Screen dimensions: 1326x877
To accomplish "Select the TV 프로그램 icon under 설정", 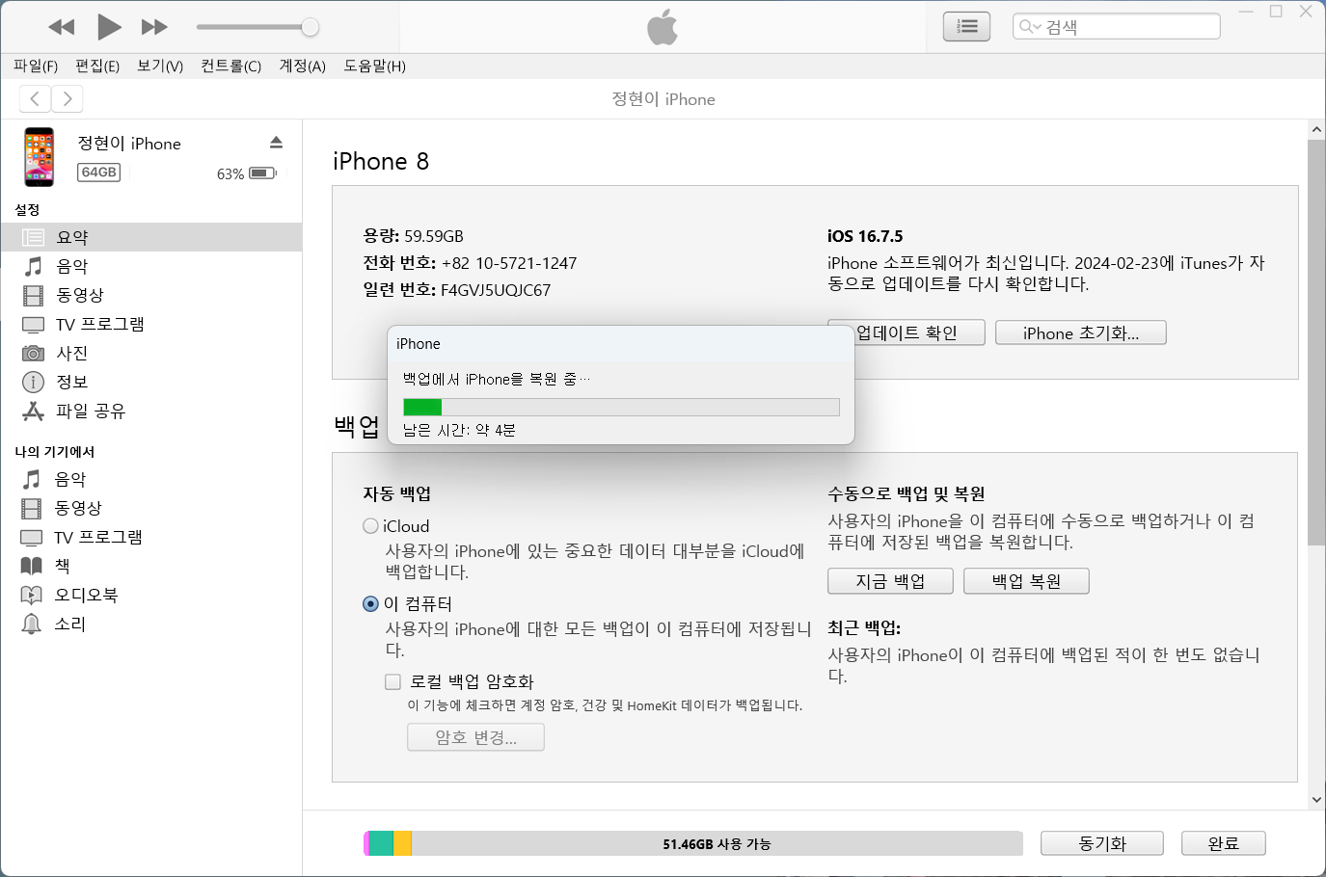I will coord(34,324).
